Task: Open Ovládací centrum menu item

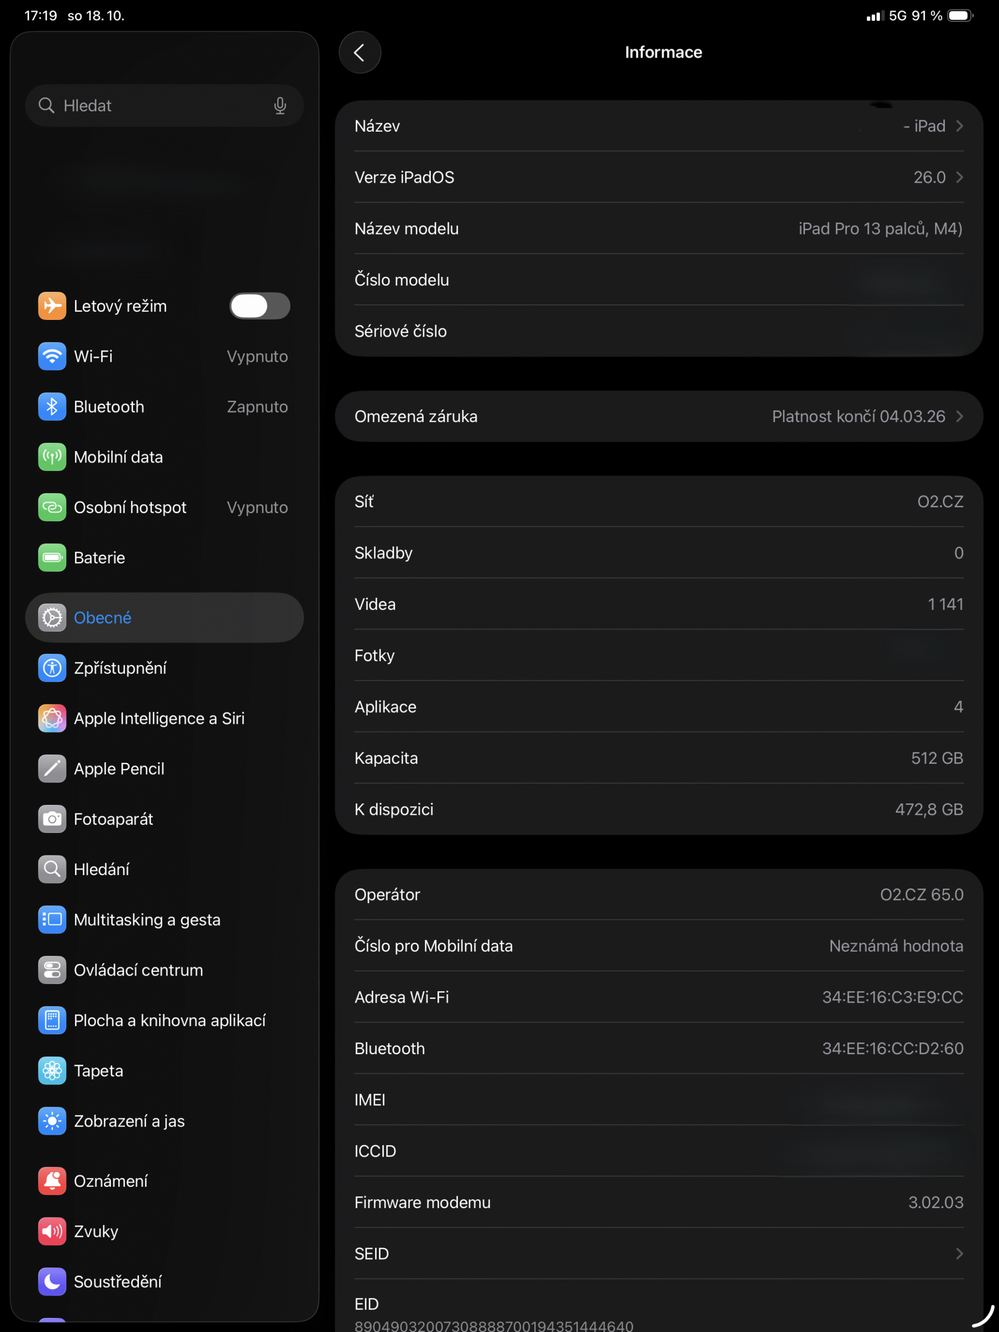Action: click(x=138, y=970)
